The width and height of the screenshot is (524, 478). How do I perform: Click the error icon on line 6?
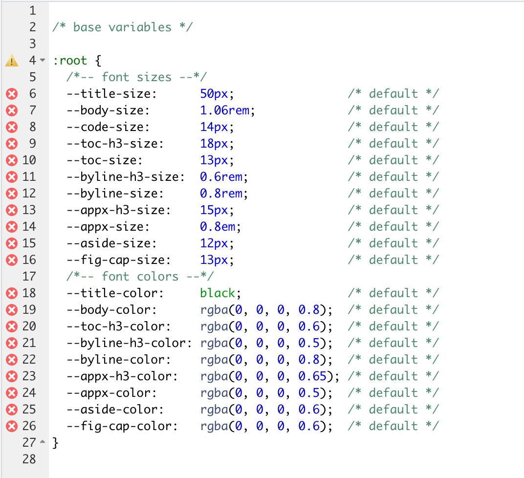12,93
